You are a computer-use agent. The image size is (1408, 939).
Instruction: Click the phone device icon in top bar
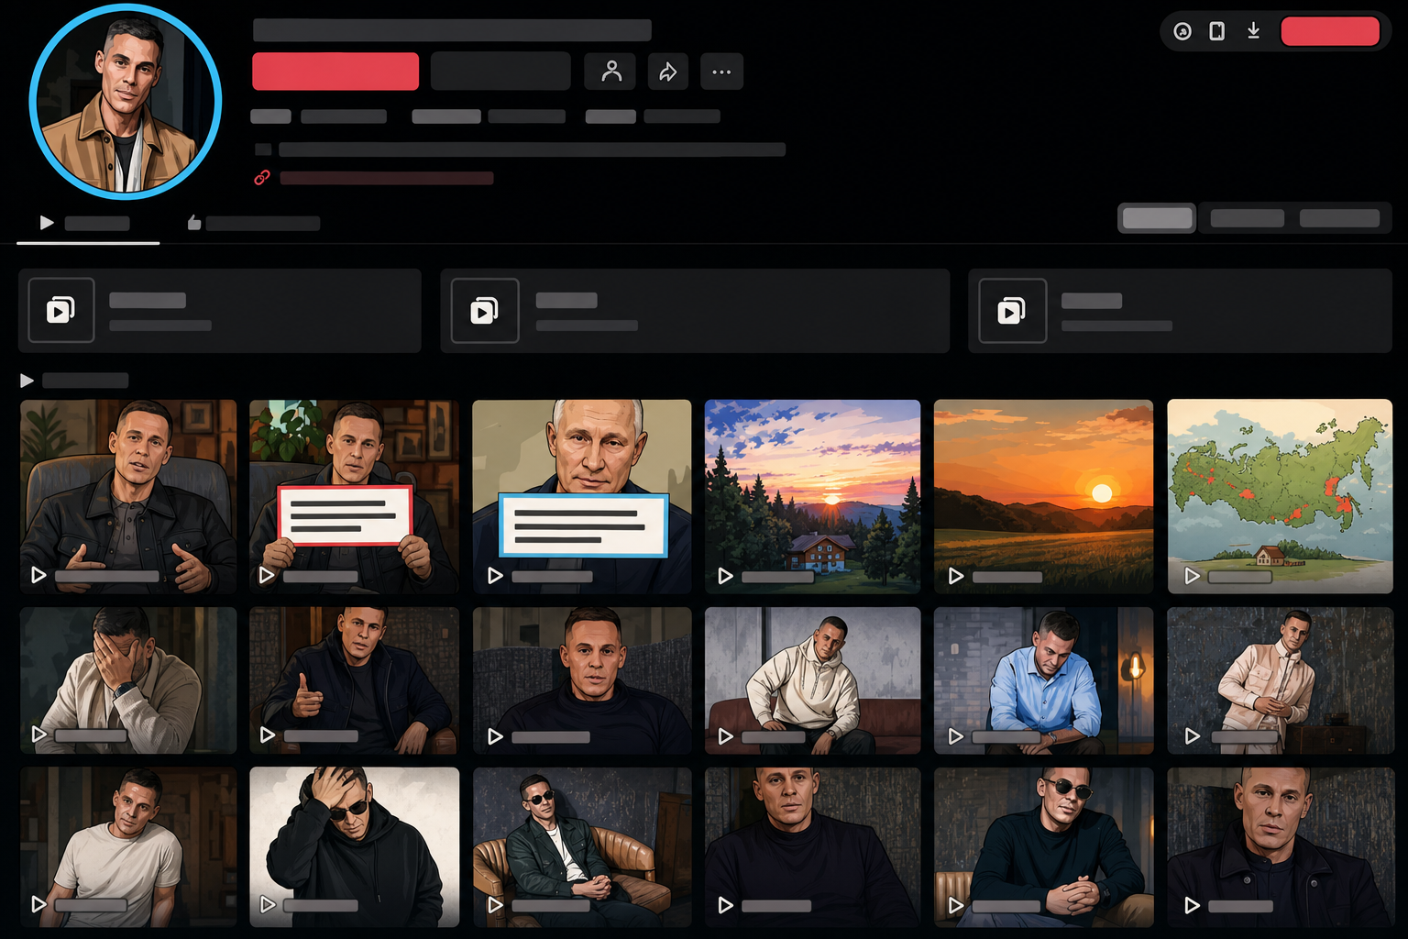[x=1216, y=32]
